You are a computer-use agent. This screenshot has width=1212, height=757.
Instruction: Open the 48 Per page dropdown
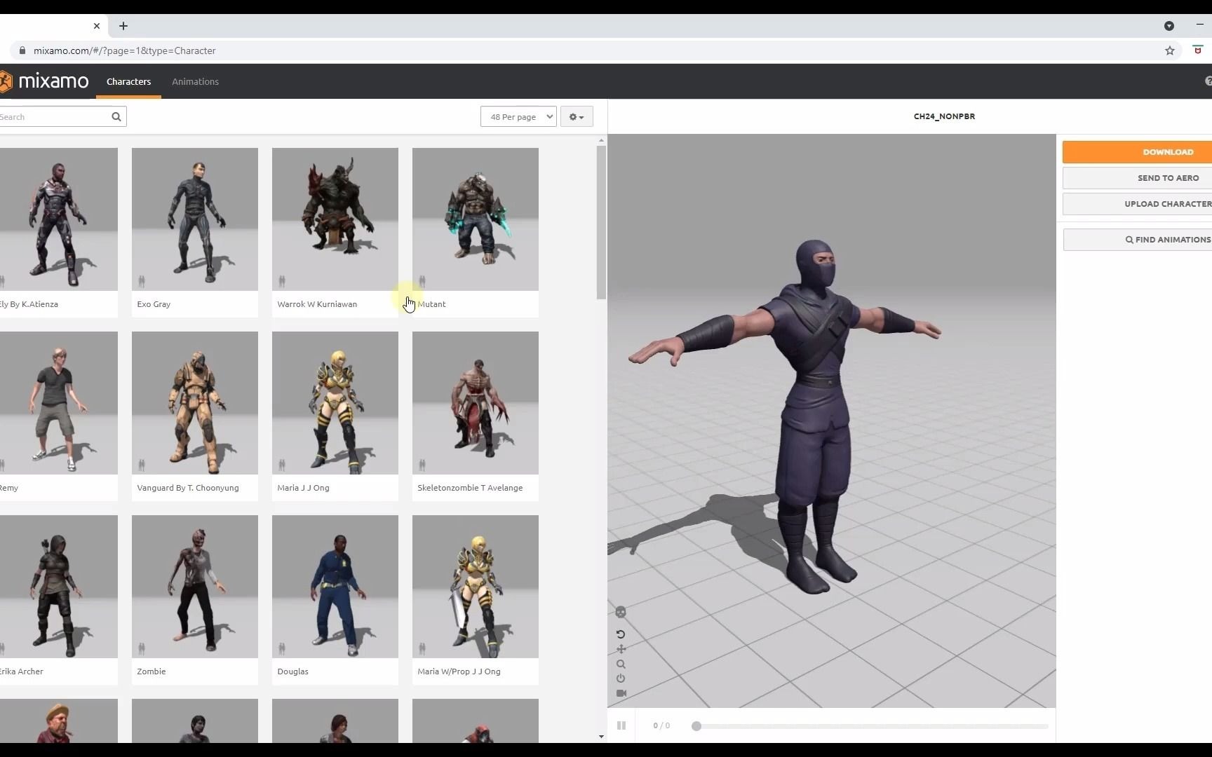point(518,116)
